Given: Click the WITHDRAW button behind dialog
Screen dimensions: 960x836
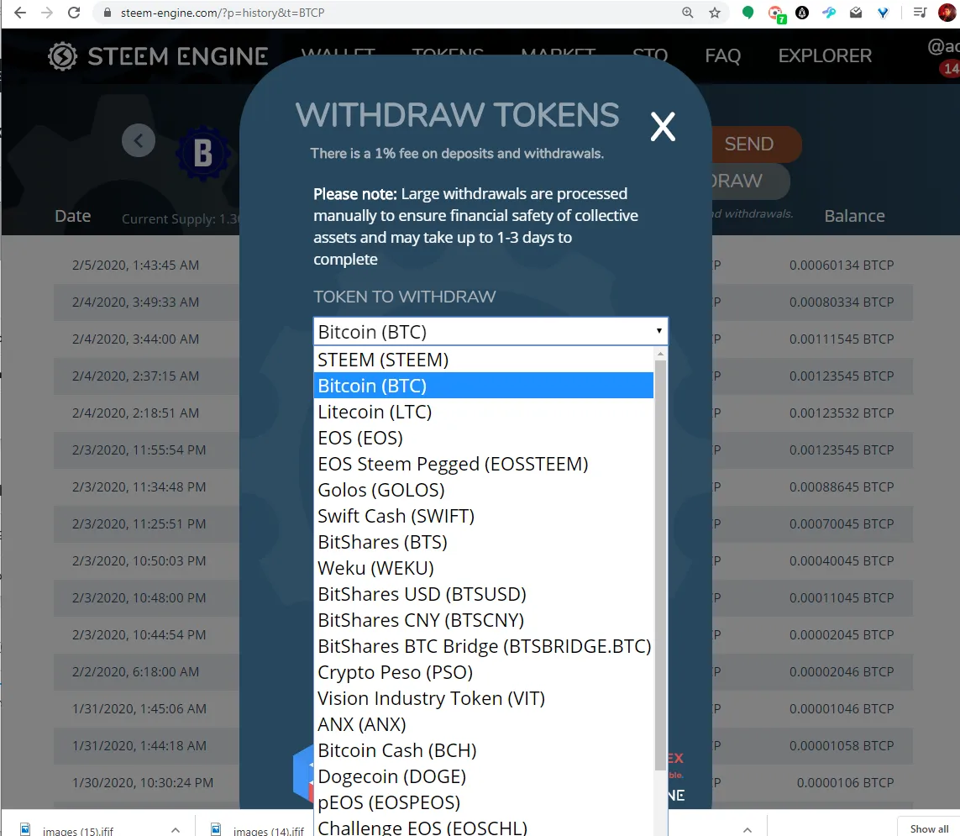Looking at the screenshot, I should click(751, 181).
